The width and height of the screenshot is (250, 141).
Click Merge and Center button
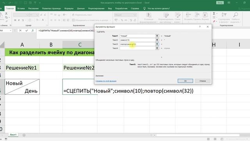pyautogui.click(x=90, y=20)
